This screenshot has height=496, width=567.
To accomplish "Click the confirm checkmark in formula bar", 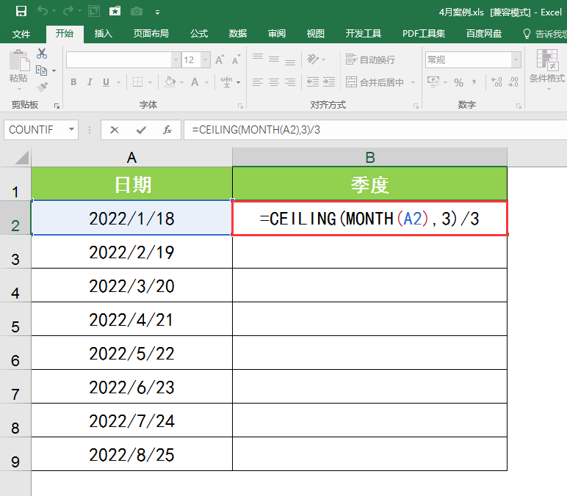I will click(x=141, y=130).
